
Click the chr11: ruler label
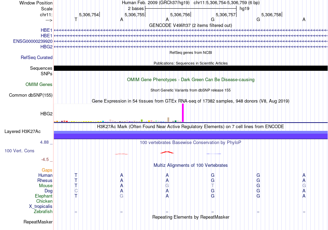coord(46,15)
